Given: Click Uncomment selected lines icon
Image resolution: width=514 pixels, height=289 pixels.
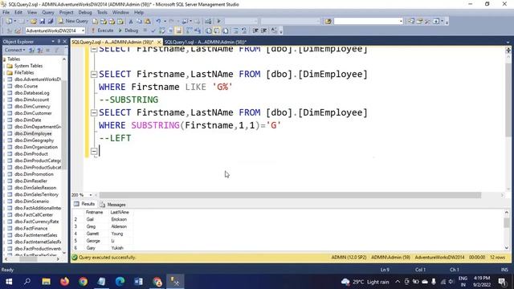Looking at the screenshot, I should pos(244,31).
